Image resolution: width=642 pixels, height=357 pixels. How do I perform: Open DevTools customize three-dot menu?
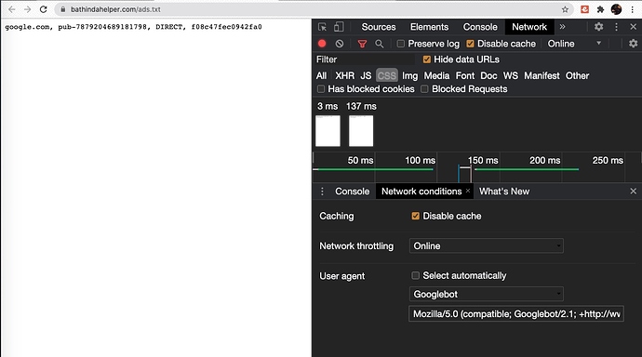pyautogui.click(x=616, y=27)
